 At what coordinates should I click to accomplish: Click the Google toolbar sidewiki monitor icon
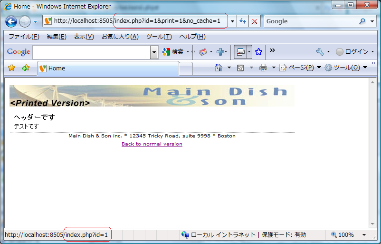(x=240, y=52)
